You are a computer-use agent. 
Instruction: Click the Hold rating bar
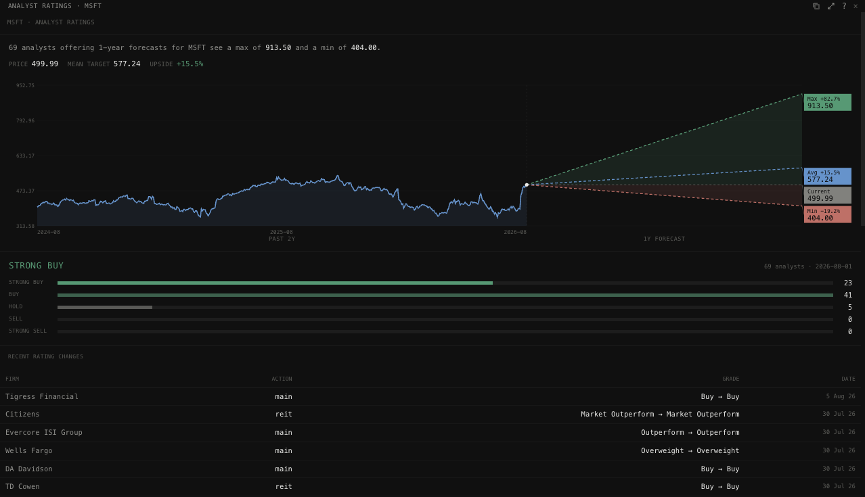[x=445, y=307]
